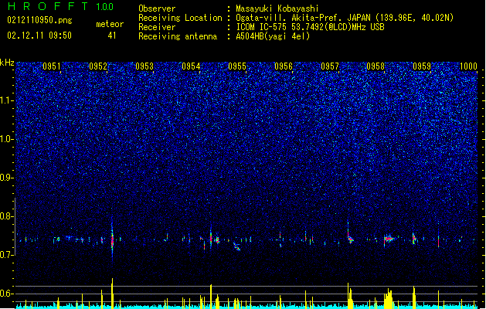Click the Receiving antenna label
This screenshot has height=309, width=486.
(x=178, y=36)
